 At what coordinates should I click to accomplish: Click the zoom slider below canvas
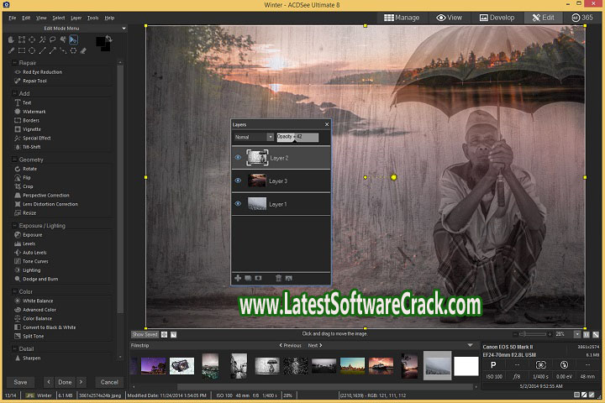(x=533, y=334)
